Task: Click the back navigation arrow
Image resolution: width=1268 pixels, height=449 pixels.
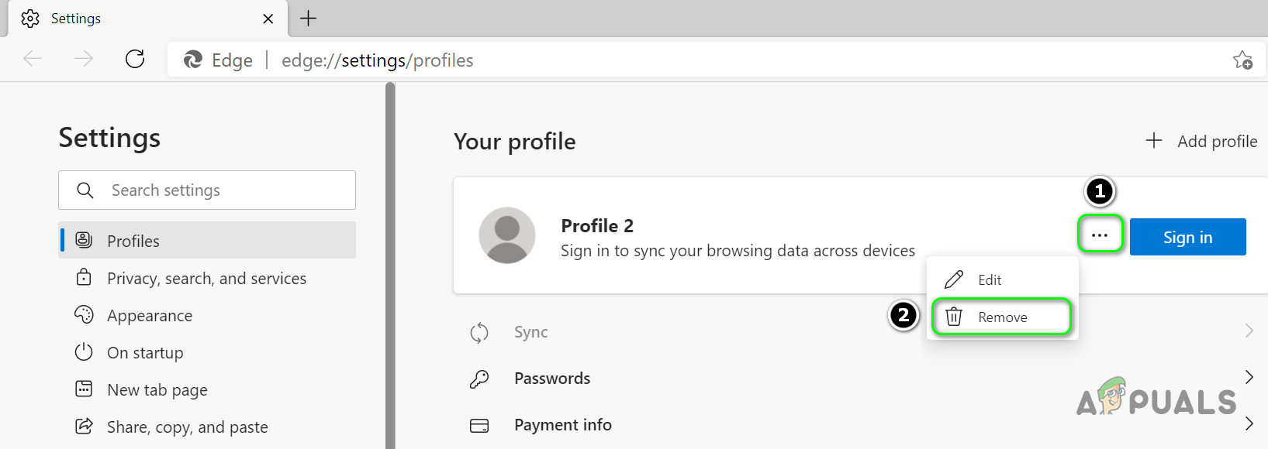Action: pyautogui.click(x=33, y=59)
